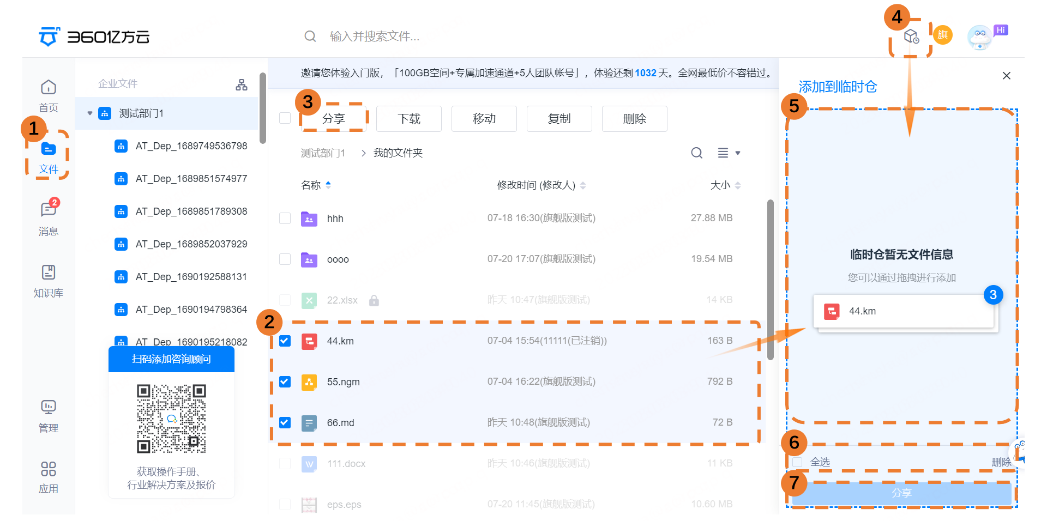1047x521 pixels.
Task: Click the 55.ngm file icon
Action: click(x=309, y=382)
